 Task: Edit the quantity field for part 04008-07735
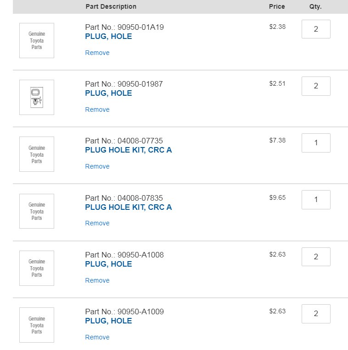[316, 143]
